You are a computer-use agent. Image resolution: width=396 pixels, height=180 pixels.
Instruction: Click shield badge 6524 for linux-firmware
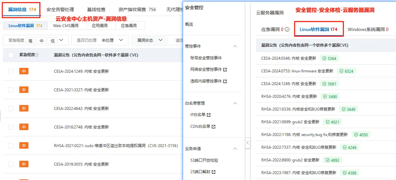[346, 71]
